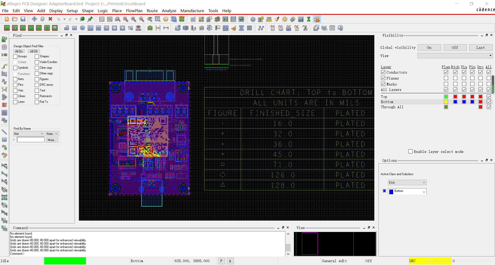The height and width of the screenshot is (265, 495).
Task: Click the ODB export icon
Action: coord(178,28)
